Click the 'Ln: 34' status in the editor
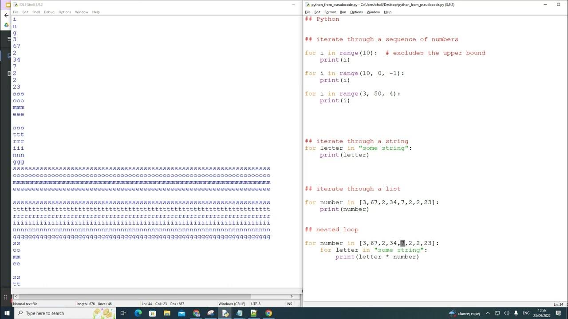The width and height of the screenshot is (568, 319). (558, 304)
